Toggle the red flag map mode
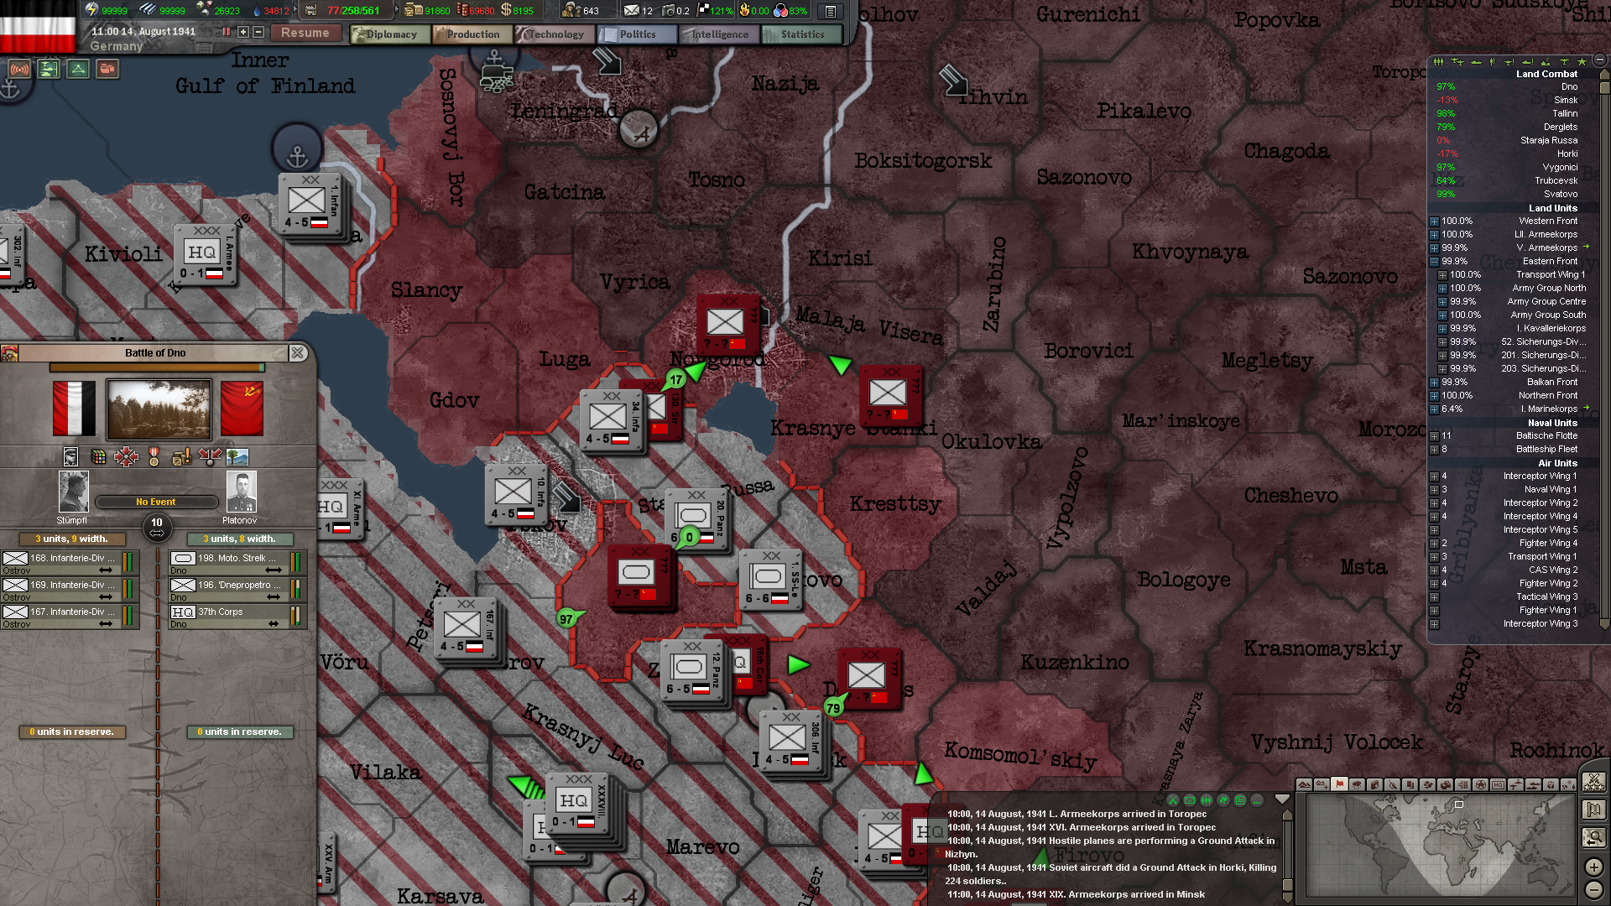The width and height of the screenshot is (1611, 906). click(x=1339, y=785)
